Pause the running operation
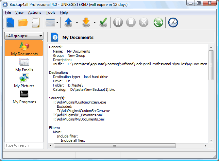This screenshot has width=219, height=161. 118,22
